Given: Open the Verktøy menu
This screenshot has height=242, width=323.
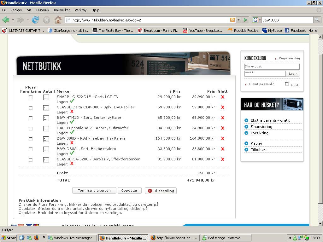Looking at the screenshot, I should tap(80, 10).
